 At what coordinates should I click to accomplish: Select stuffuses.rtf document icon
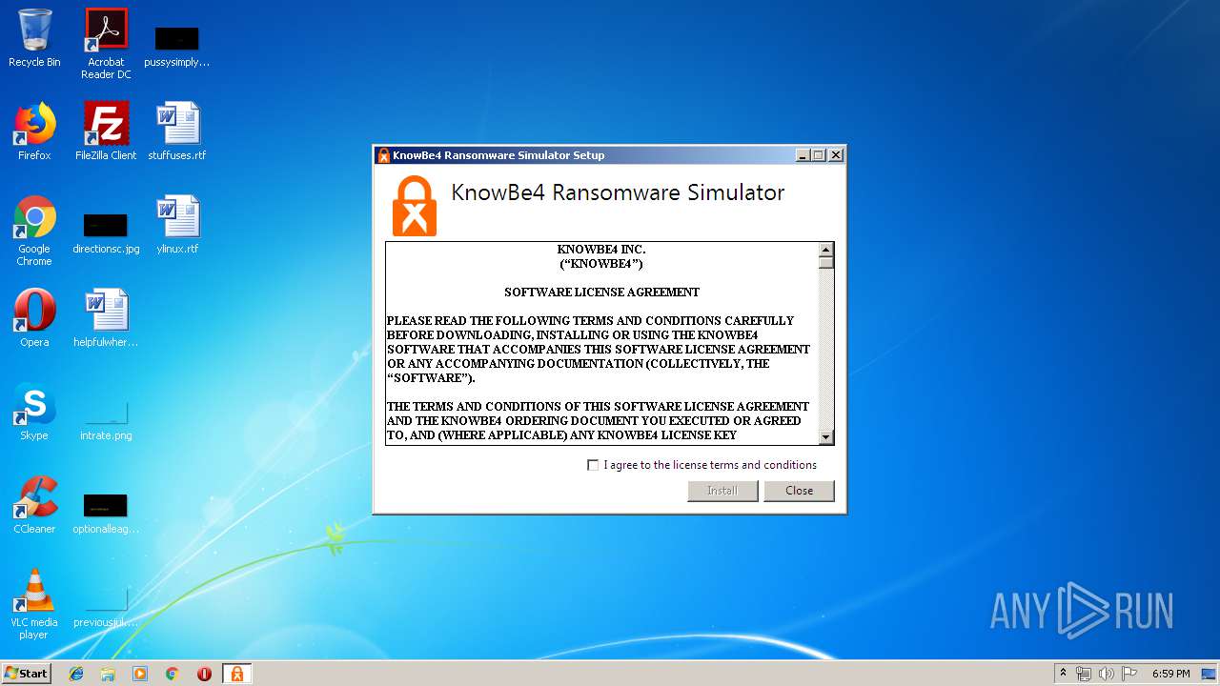[x=176, y=131]
